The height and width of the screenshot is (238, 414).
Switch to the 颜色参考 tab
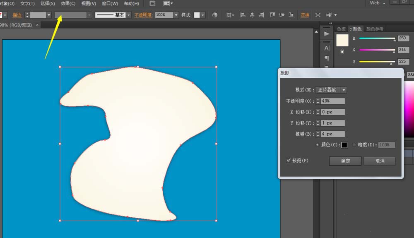pyautogui.click(x=375, y=29)
